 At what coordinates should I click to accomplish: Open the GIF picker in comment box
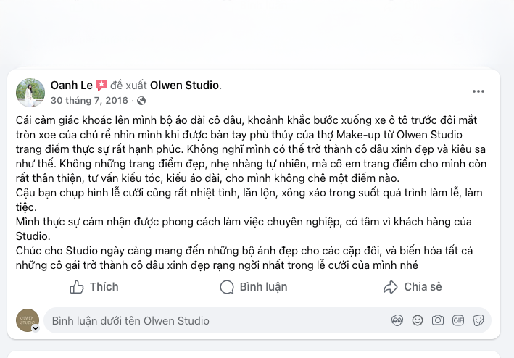coord(457,320)
